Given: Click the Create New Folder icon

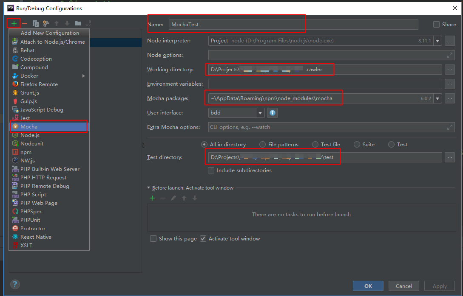Looking at the screenshot, I should tap(78, 23).
